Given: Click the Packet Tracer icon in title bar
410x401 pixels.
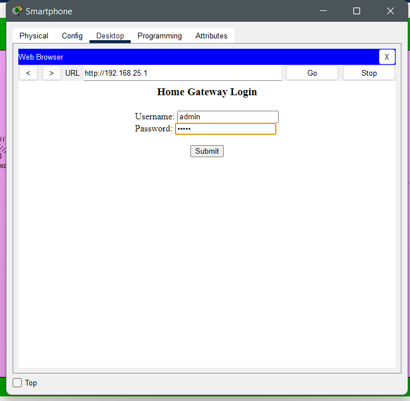Looking at the screenshot, I should point(17,11).
